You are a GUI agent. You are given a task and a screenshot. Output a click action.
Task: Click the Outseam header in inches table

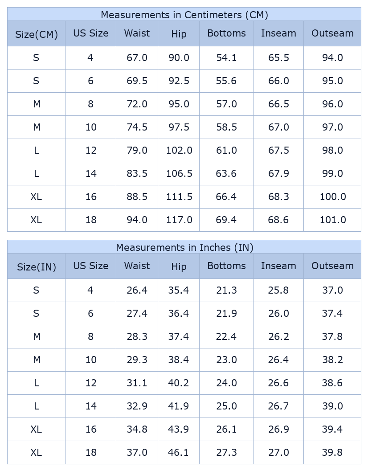[332, 266]
